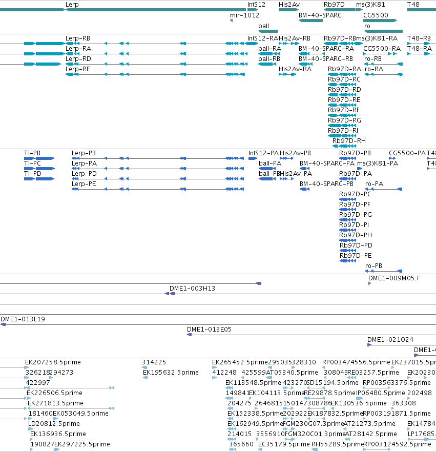The width and height of the screenshot is (436, 452).
Task: Select the DME1-021O24 clone label
Action: click(390, 340)
